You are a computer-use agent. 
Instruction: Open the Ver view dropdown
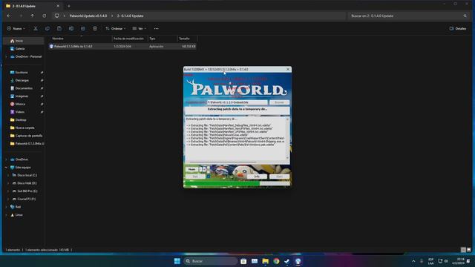[x=140, y=28]
